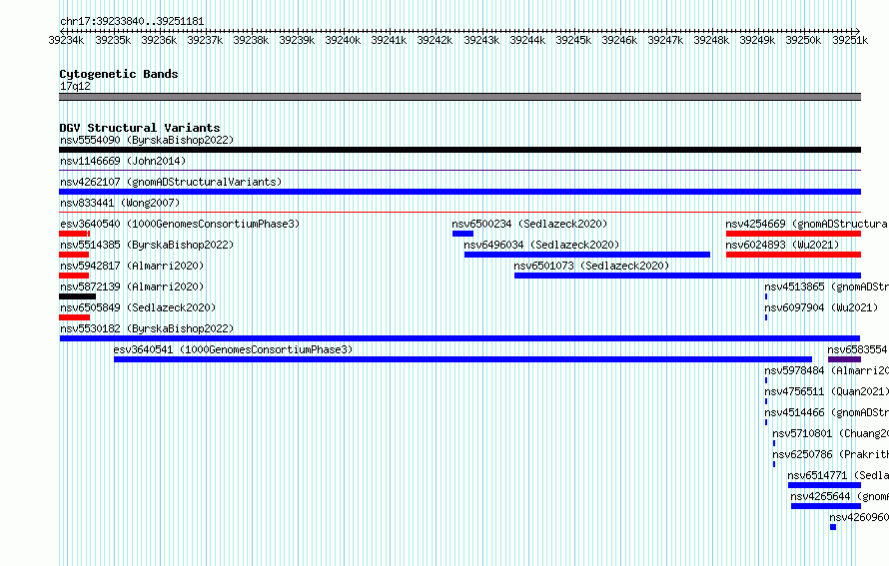
Task: Click blue bar under nsv4265644
Action: tap(826, 506)
